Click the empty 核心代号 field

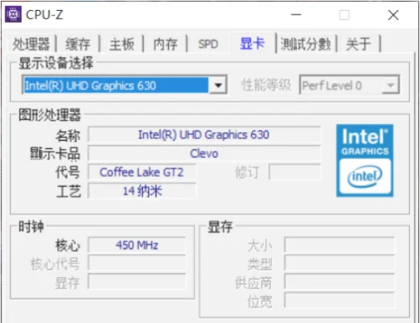click(x=137, y=264)
